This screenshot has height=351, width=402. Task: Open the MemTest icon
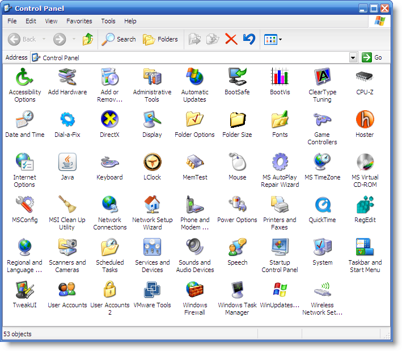point(194,162)
